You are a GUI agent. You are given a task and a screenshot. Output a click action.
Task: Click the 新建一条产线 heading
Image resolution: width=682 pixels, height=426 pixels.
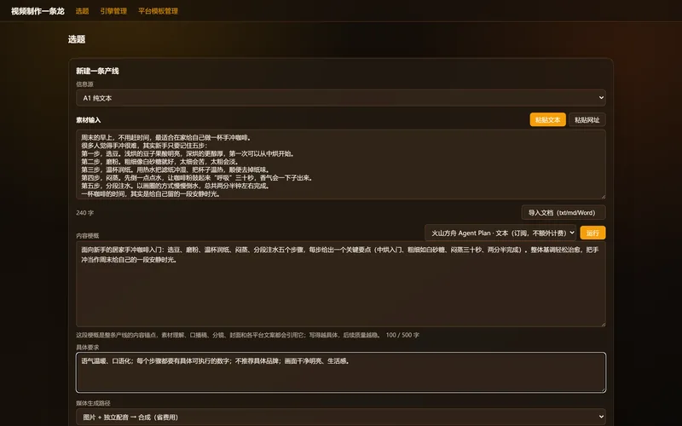coord(97,71)
